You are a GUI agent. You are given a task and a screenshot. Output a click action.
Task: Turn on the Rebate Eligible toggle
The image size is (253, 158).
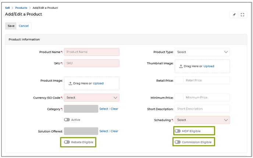tap(67, 142)
